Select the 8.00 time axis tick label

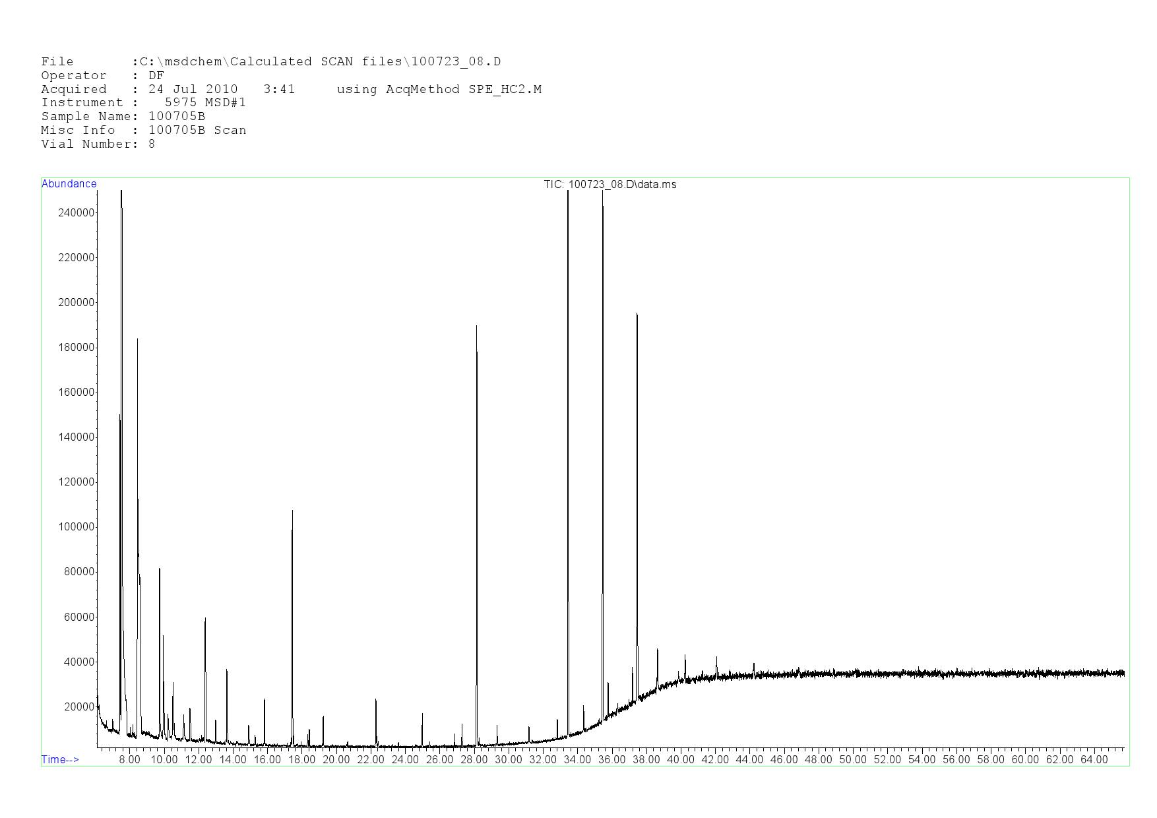[129, 759]
